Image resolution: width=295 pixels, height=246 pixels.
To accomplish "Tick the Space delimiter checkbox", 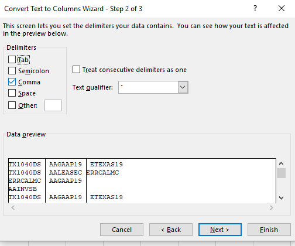I will [x=12, y=93].
